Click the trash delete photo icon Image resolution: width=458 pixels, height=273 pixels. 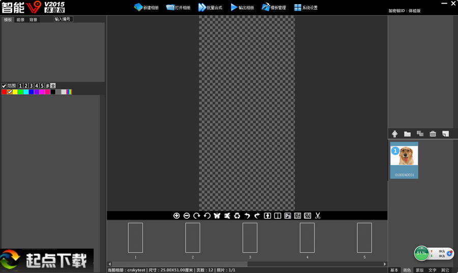click(x=433, y=133)
